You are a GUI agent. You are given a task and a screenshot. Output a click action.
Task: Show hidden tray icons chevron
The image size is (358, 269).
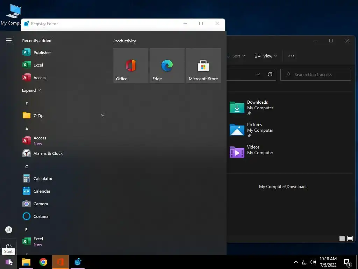(296, 262)
